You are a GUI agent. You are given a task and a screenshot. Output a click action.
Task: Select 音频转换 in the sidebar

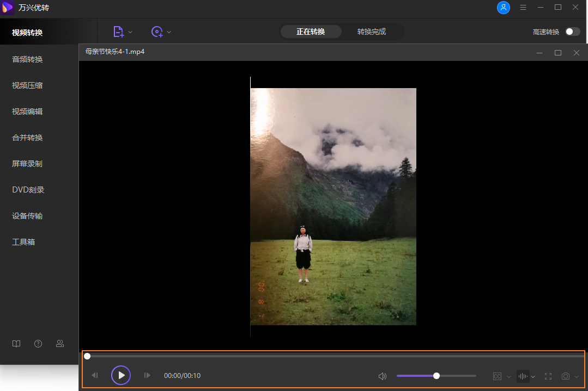[x=27, y=59]
